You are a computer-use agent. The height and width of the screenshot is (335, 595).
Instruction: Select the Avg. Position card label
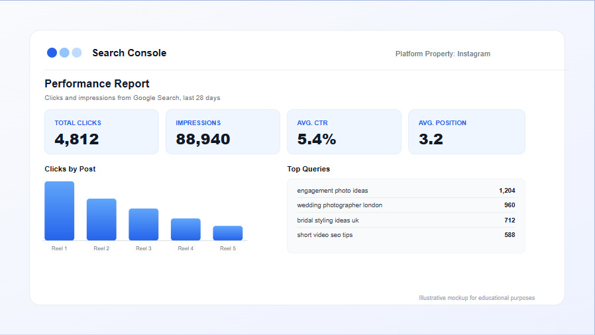coord(443,122)
